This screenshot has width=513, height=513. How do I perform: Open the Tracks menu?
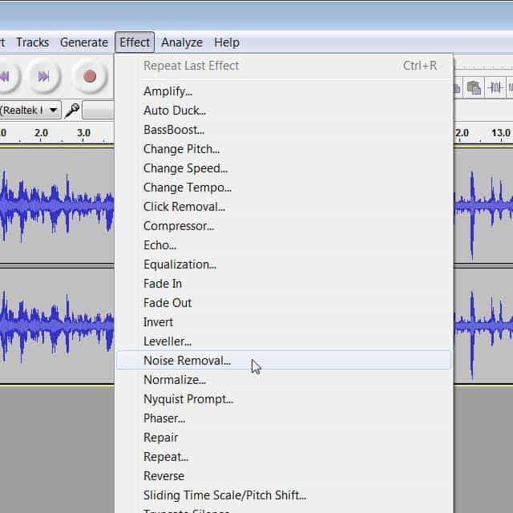[32, 42]
